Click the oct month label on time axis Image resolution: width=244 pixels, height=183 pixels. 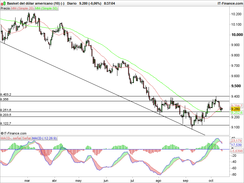click(x=211, y=181)
